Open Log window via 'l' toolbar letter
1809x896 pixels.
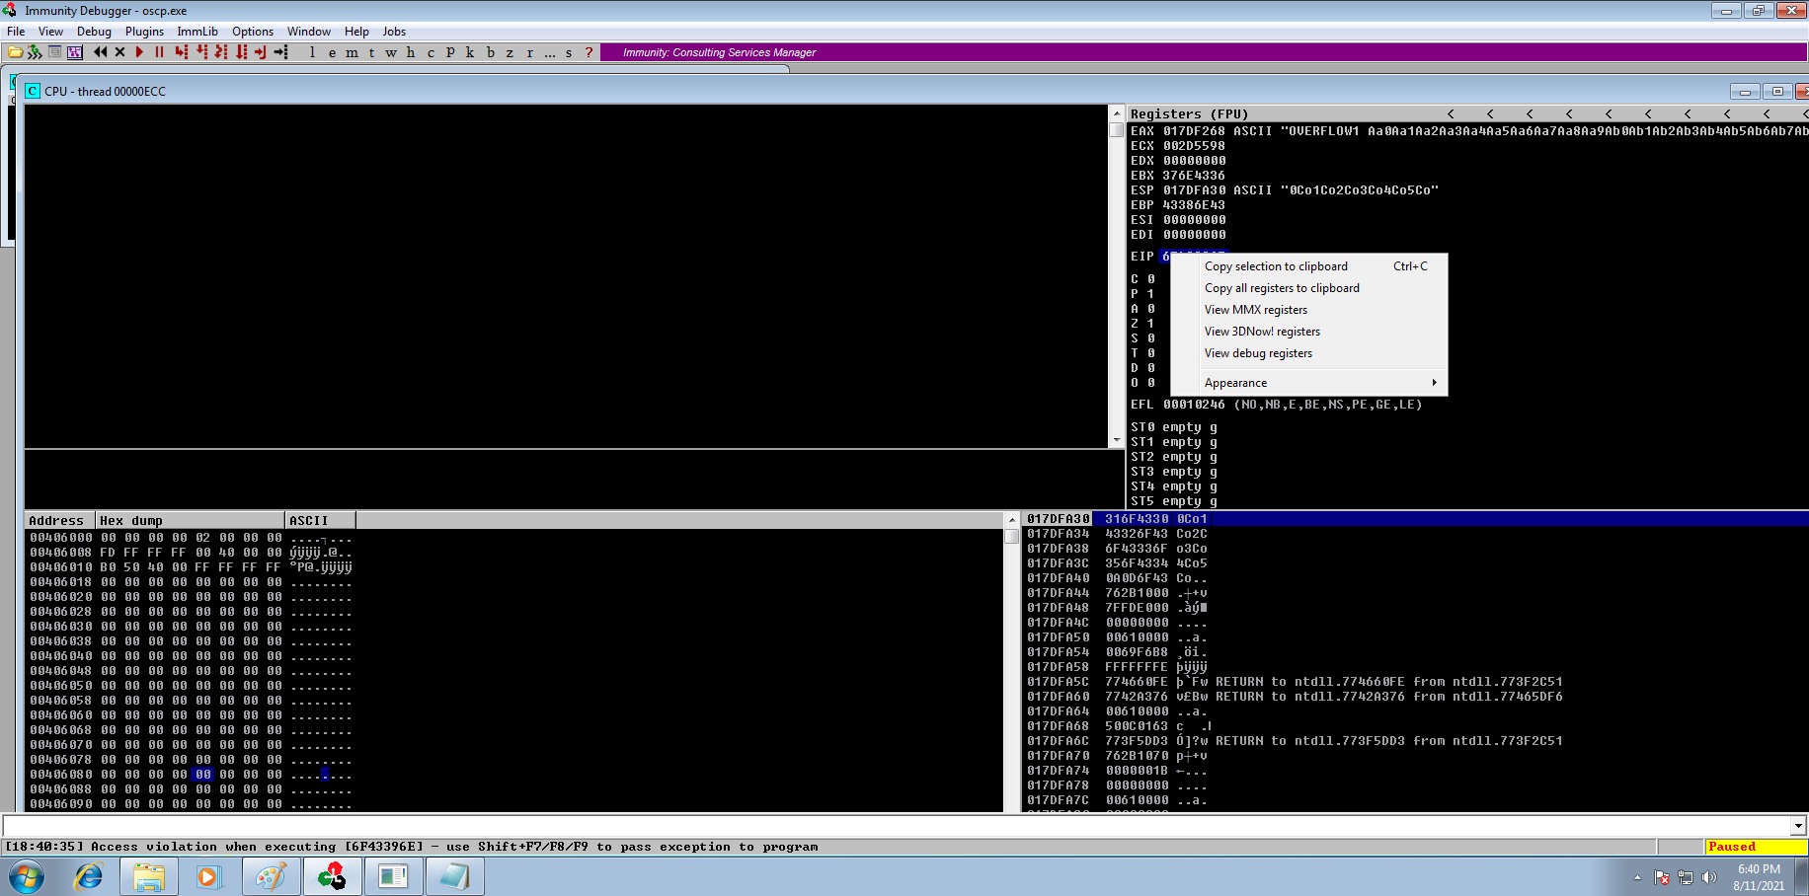pos(312,52)
